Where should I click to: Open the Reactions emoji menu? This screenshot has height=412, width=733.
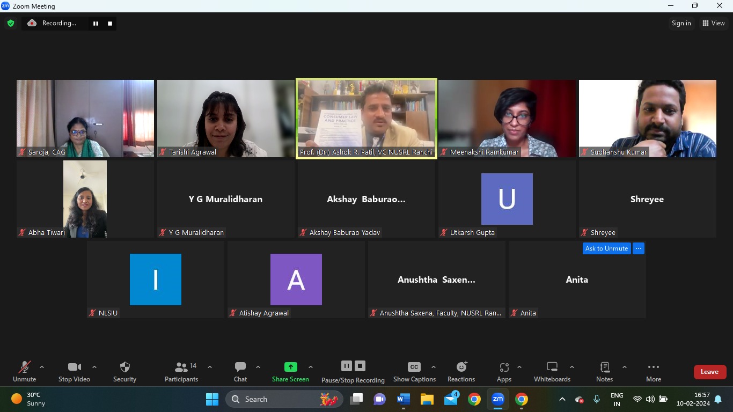point(461,367)
